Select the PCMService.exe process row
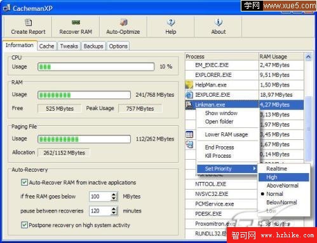Image resolution: width=317 pixels, height=243 pixels. coord(221,204)
